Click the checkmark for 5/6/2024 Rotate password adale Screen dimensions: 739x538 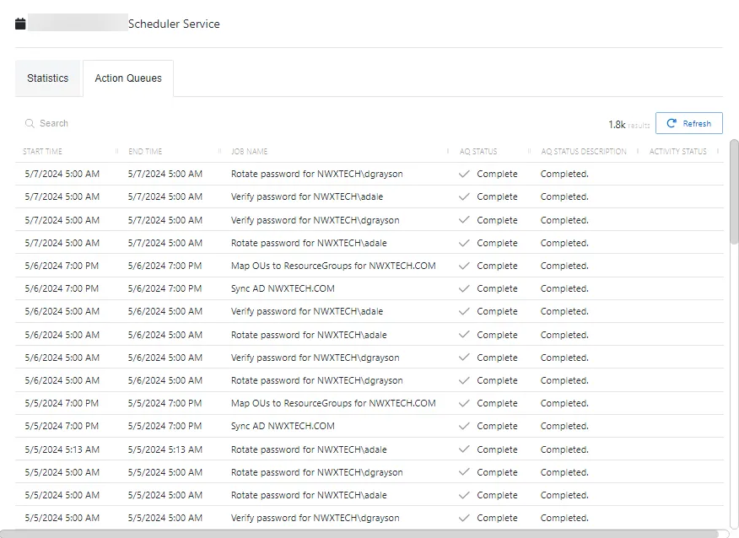[x=464, y=335]
